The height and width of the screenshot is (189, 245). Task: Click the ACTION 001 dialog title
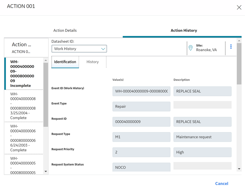[x=21, y=6]
